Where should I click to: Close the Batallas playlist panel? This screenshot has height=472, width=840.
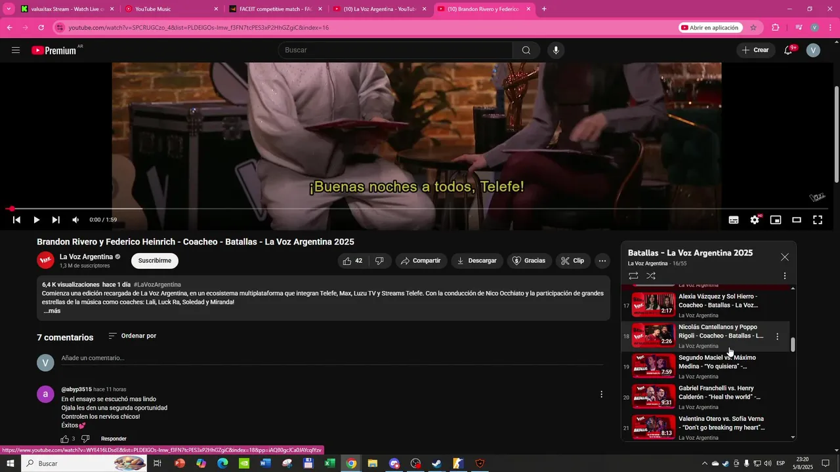click(784, 257)
